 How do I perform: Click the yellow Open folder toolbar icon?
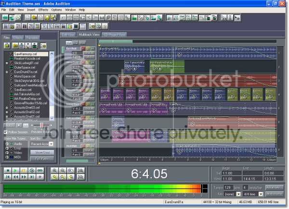(x=34, y=18)
